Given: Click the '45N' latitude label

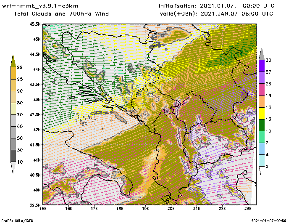Looking at the screenshot, I should [x=37, y=39].
